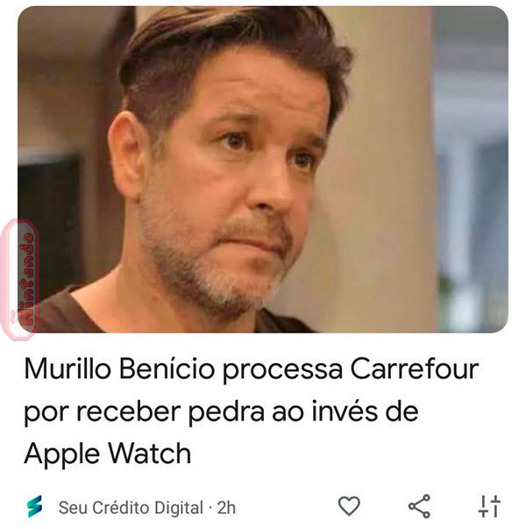
Task: Like the article with the heart icon
Action: [349, 506]
